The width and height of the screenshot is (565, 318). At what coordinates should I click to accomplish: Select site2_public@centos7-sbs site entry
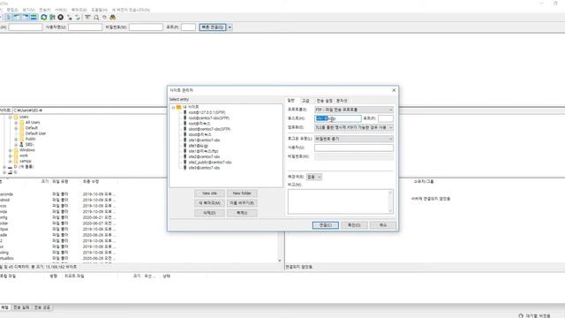click(210, 163)
